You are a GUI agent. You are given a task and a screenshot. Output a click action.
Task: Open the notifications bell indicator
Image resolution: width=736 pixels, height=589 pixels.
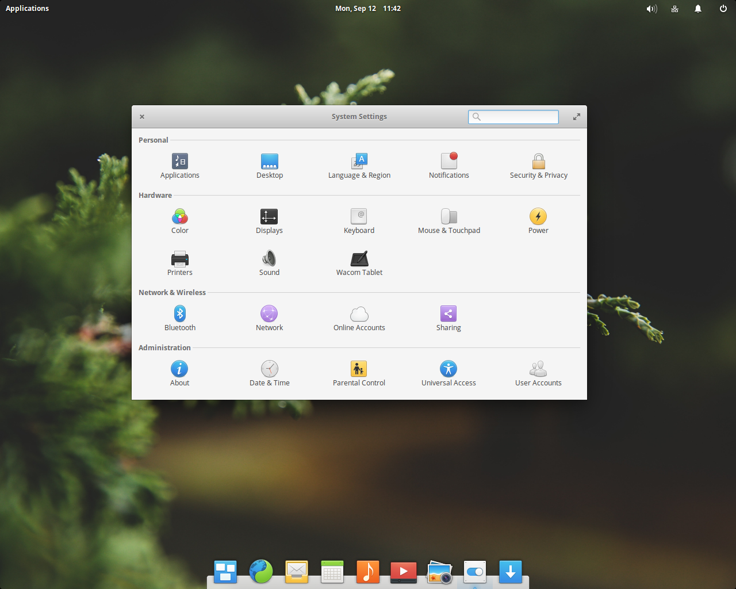click(698, 9)
